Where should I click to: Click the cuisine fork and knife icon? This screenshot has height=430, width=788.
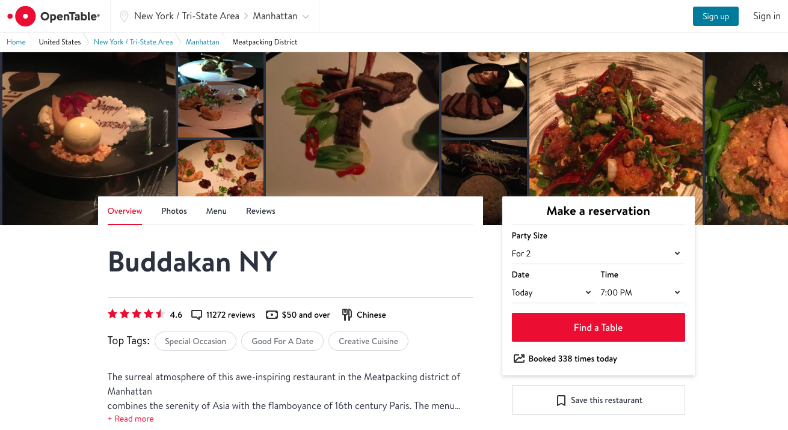point(347,315)
